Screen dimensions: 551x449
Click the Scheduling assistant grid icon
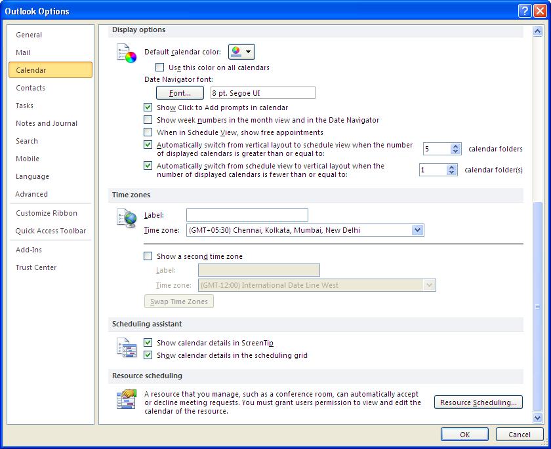click(126, 347)
